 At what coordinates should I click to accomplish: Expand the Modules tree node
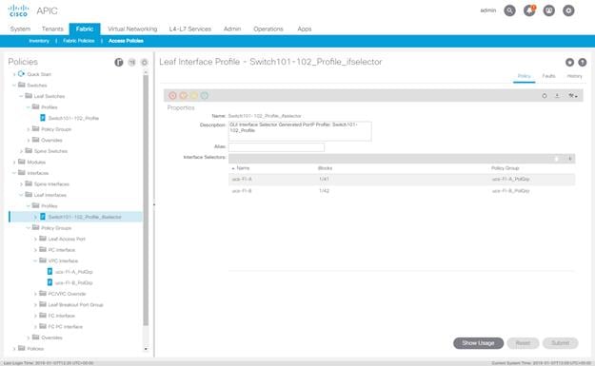[x=14, y=163]
